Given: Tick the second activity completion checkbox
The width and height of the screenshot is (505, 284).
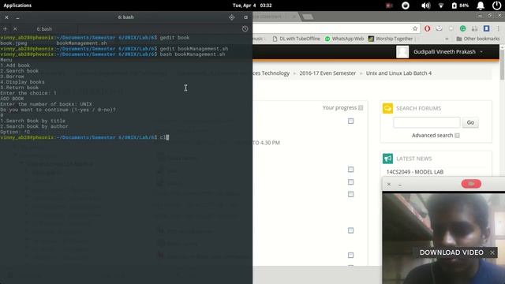Looking at the screenshot, I should coord(350,170).
